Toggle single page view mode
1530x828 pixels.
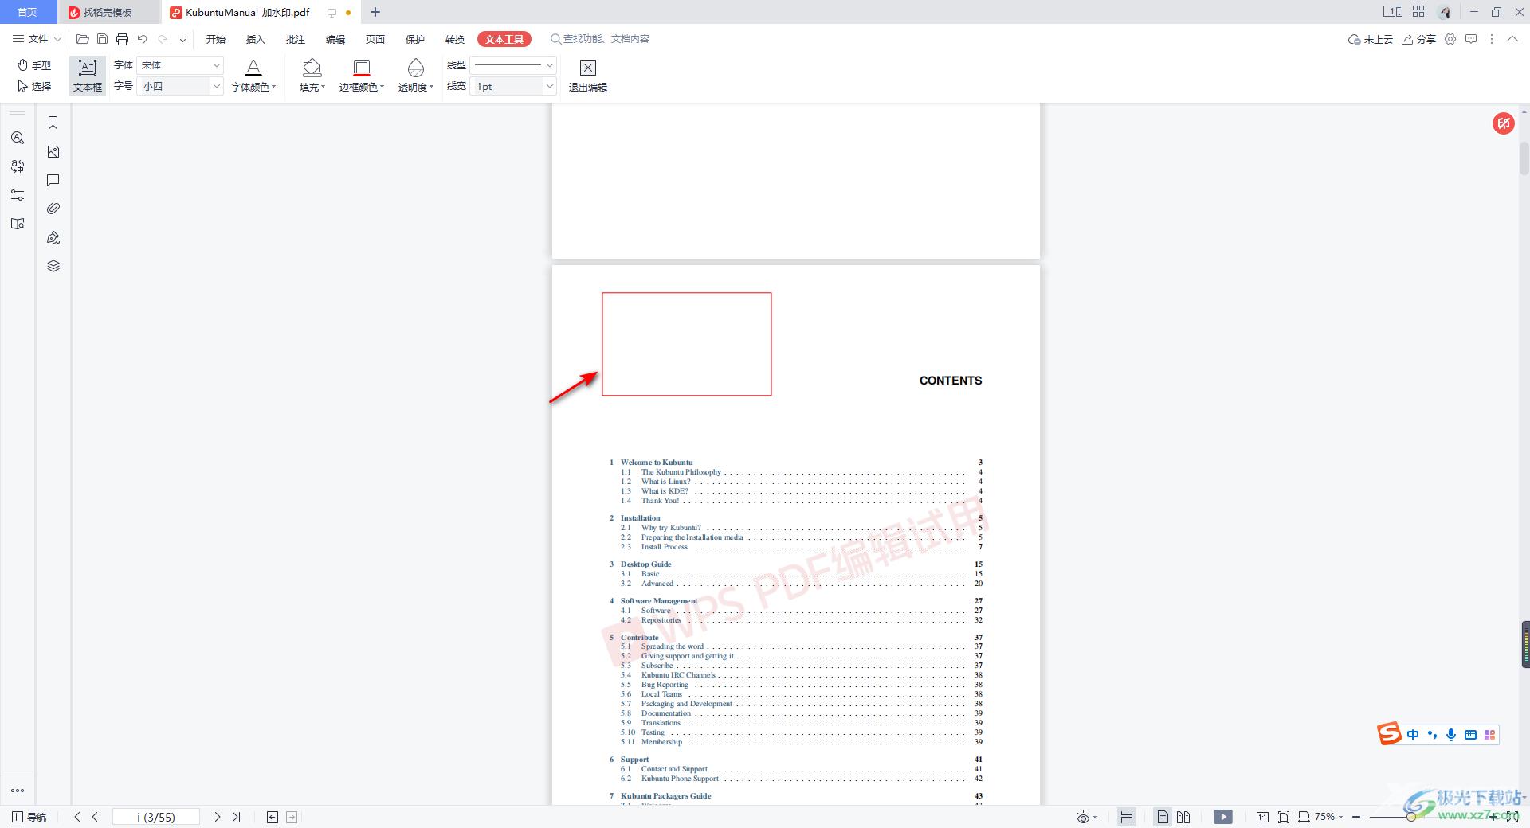1163,817
